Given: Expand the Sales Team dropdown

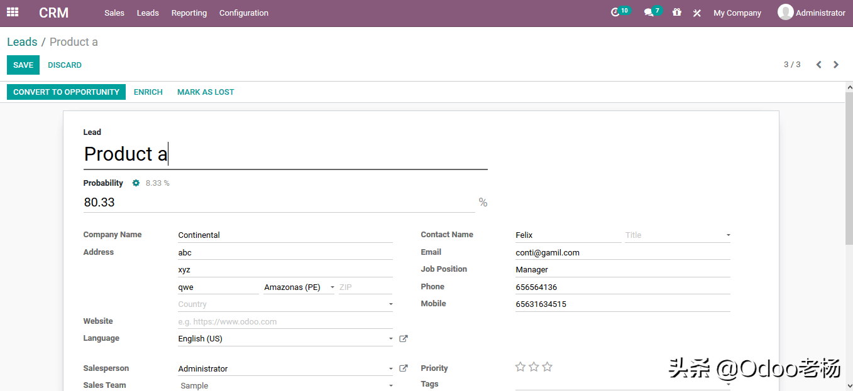Looking at the screenshot, I should coord(390,384).
